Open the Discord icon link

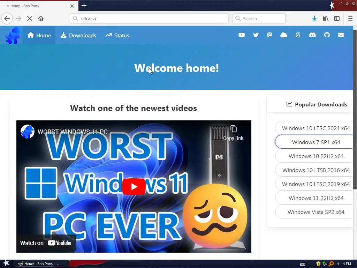[x=312, y=35]
